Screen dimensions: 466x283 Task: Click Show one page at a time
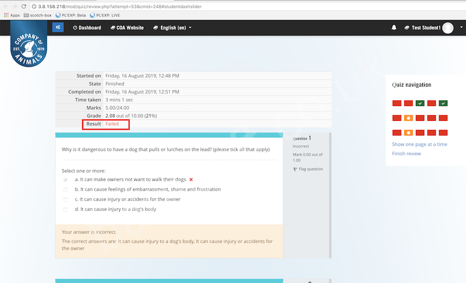419,144
